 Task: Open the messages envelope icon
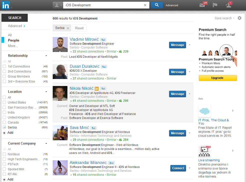[202, 5]
